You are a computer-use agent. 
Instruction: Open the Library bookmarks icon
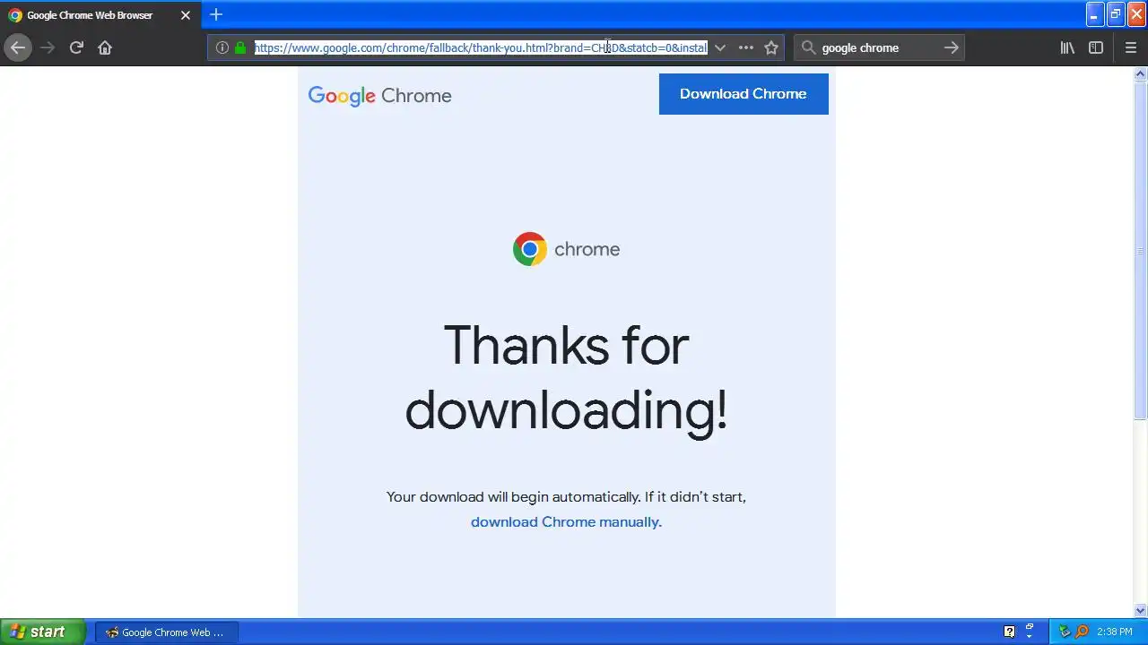point(1067,47)
